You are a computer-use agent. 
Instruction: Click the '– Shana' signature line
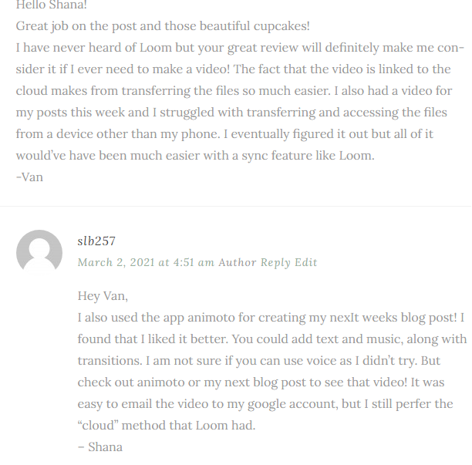[x=100, y=447]
